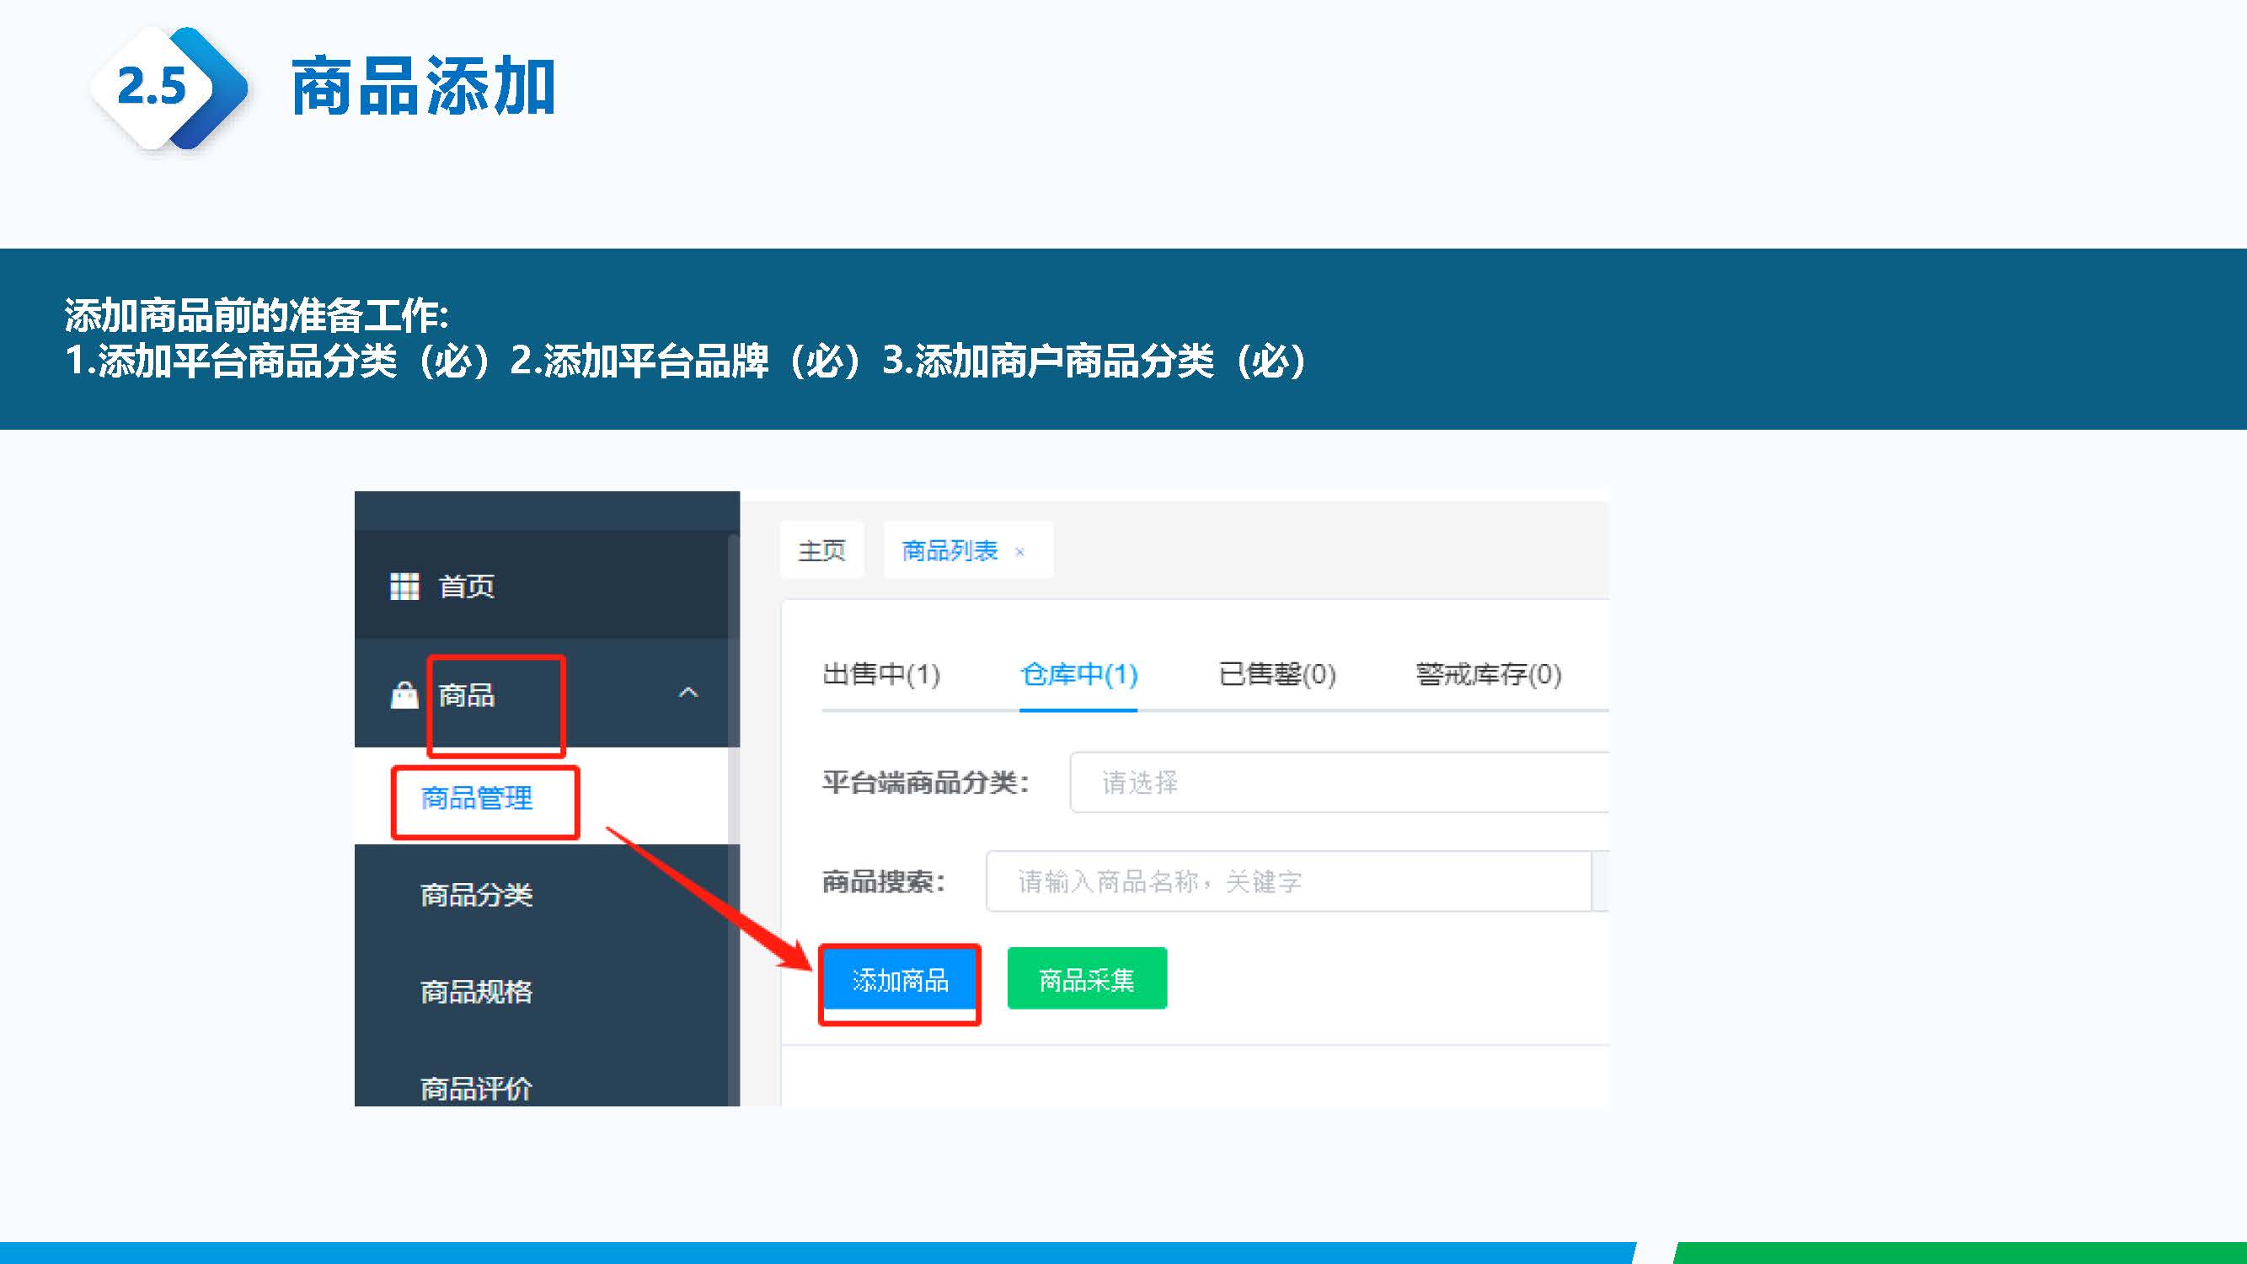Open 商品评价 submenu item
Screen dimensions: 2247x1264
pos(476,1087)
